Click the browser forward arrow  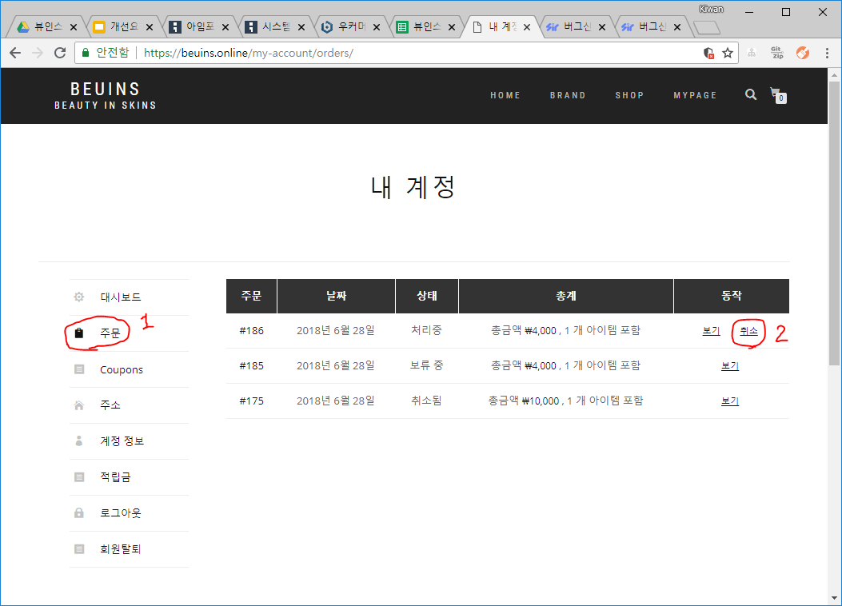37,53
